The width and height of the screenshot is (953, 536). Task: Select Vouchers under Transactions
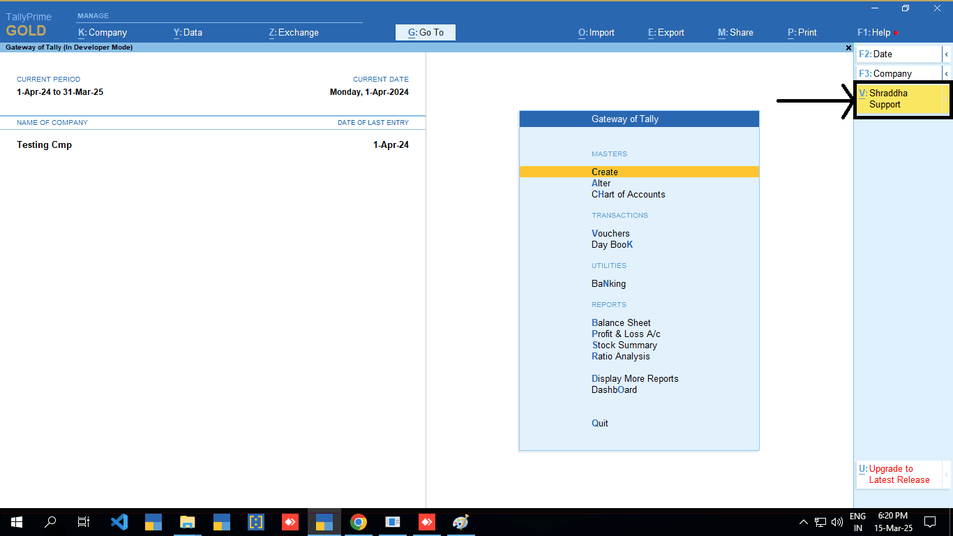click(x=610, y=233)
